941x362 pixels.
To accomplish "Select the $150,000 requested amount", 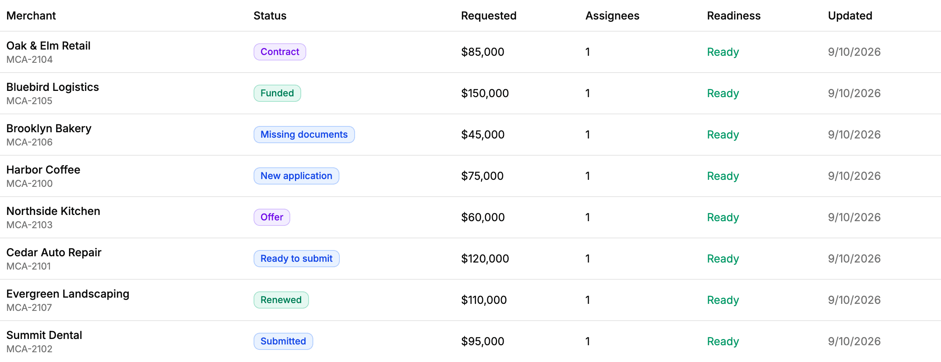I will click(485, 93).
